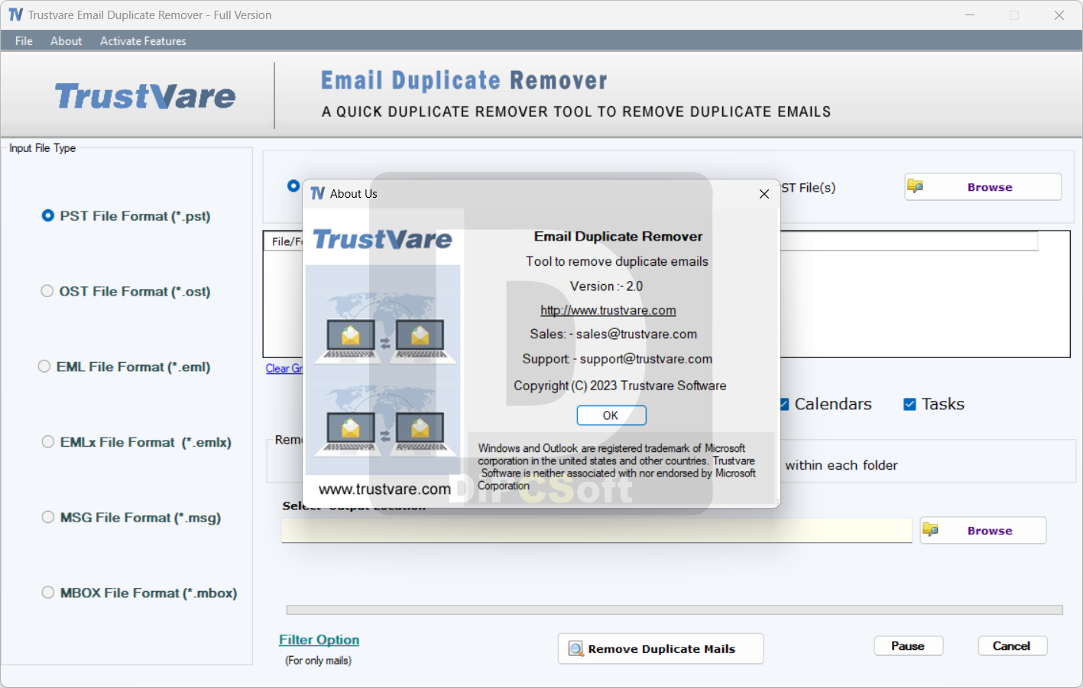Select EMLx File Format radio button

tap(48, 442)
